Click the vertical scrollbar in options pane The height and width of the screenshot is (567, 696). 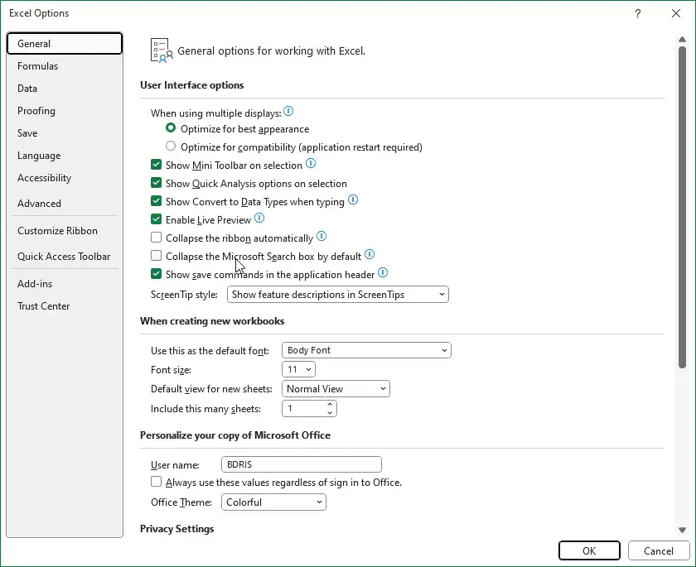tap(682, 207)
